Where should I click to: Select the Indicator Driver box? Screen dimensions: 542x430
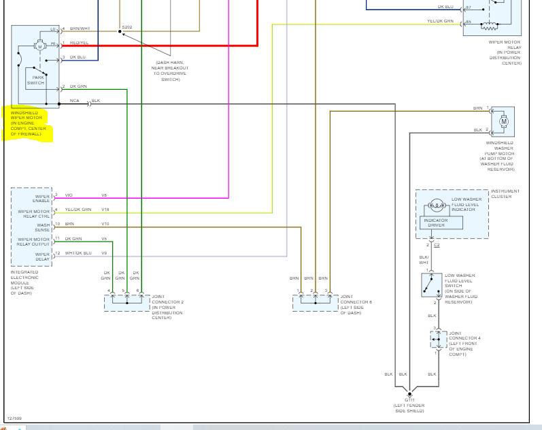435,222
